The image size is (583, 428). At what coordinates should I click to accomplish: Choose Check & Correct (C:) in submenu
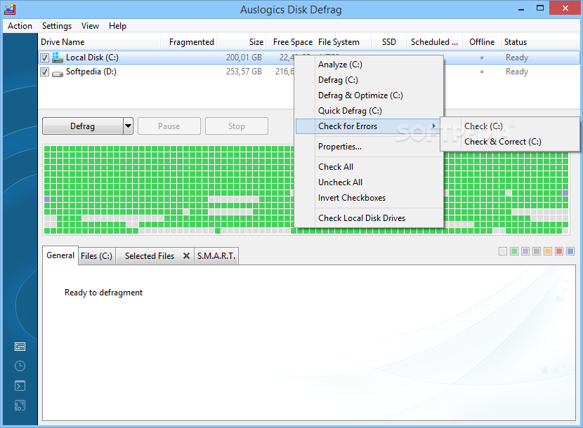coord(510,142)
